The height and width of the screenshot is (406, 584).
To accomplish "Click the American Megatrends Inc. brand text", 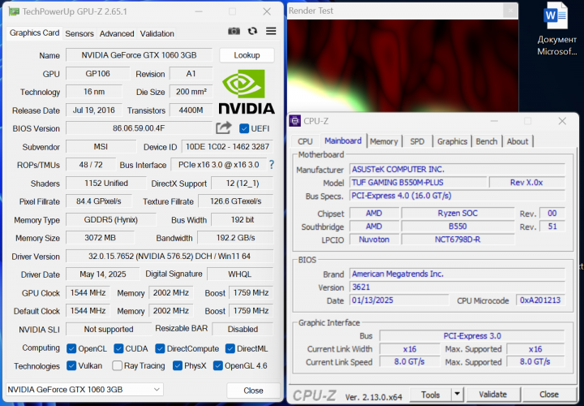I will pyautogui.click(x=397, y=274).
